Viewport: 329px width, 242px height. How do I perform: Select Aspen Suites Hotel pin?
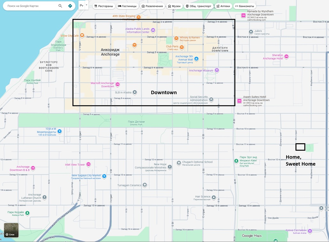point(239,101)
